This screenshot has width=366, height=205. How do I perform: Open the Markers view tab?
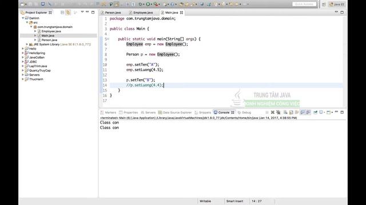tap(108, 113)
